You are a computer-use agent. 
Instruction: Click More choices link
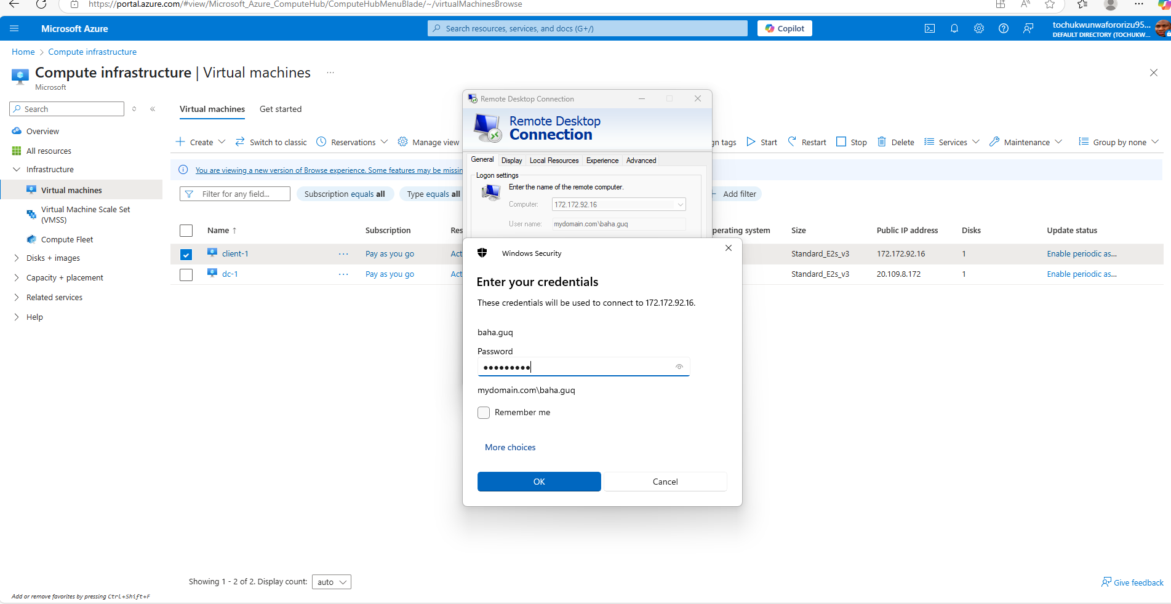pyautogui.click(x=510, y=447)
